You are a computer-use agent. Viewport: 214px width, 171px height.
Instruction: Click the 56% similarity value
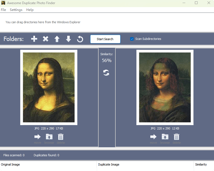(x=107, y=60)
